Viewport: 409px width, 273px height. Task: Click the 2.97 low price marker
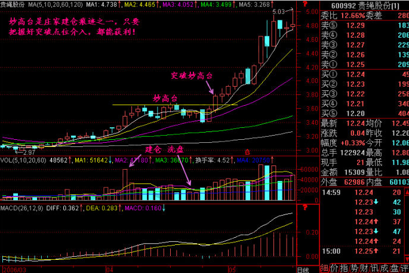[x=27, y=154]
